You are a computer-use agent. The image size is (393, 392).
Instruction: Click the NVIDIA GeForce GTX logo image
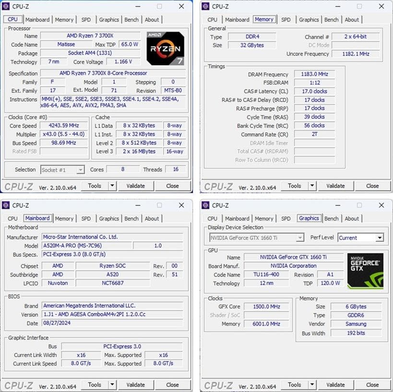tap(365, 270)
